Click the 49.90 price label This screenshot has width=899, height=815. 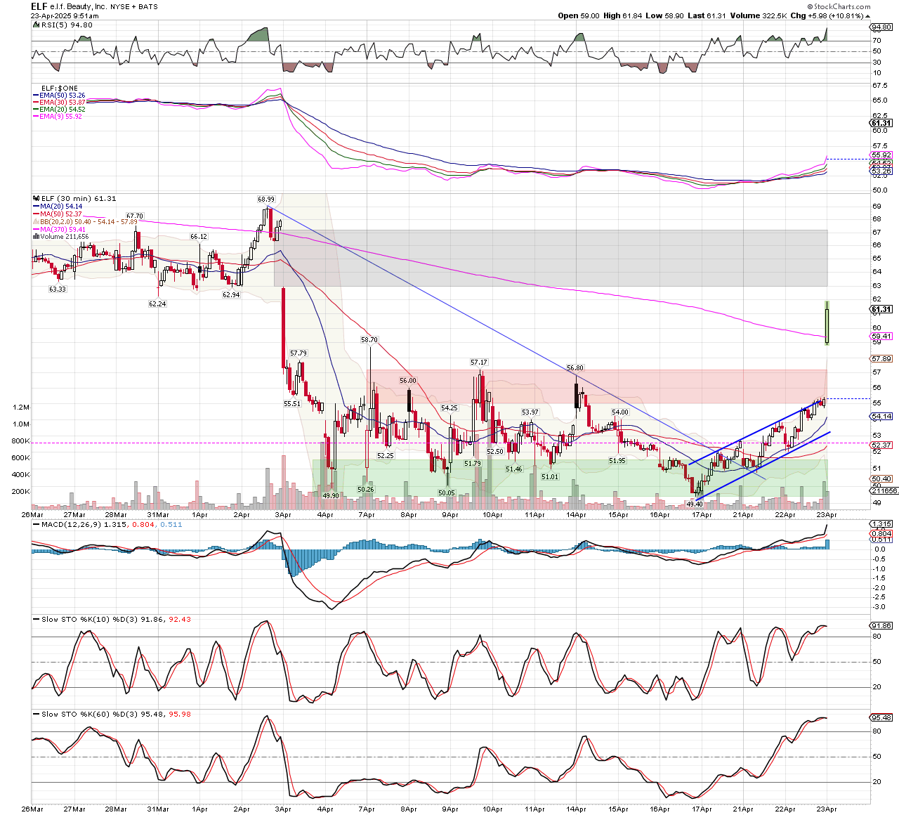coord(331,496)
